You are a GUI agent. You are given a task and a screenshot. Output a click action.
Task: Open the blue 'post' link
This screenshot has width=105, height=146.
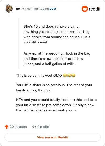(x=53, y=9)
